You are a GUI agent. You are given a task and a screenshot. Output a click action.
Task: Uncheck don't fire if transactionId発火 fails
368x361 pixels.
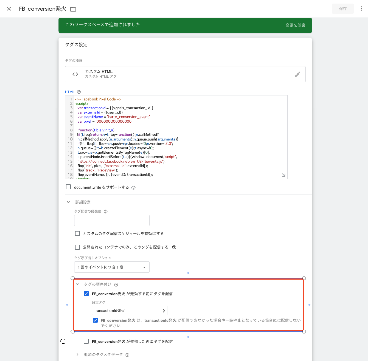point(95,320)
